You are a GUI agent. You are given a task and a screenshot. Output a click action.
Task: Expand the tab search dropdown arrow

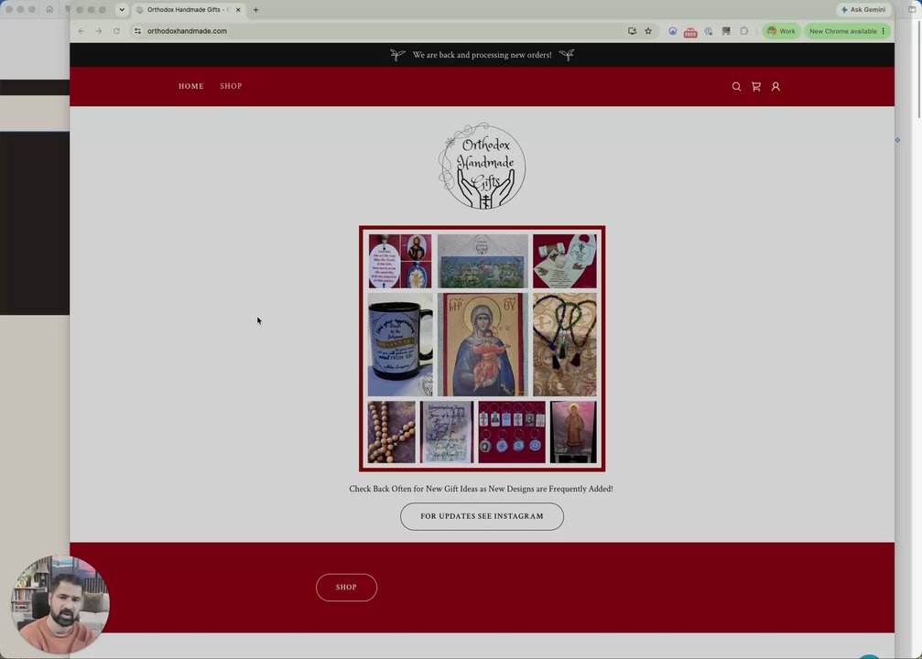coord(122,10)
